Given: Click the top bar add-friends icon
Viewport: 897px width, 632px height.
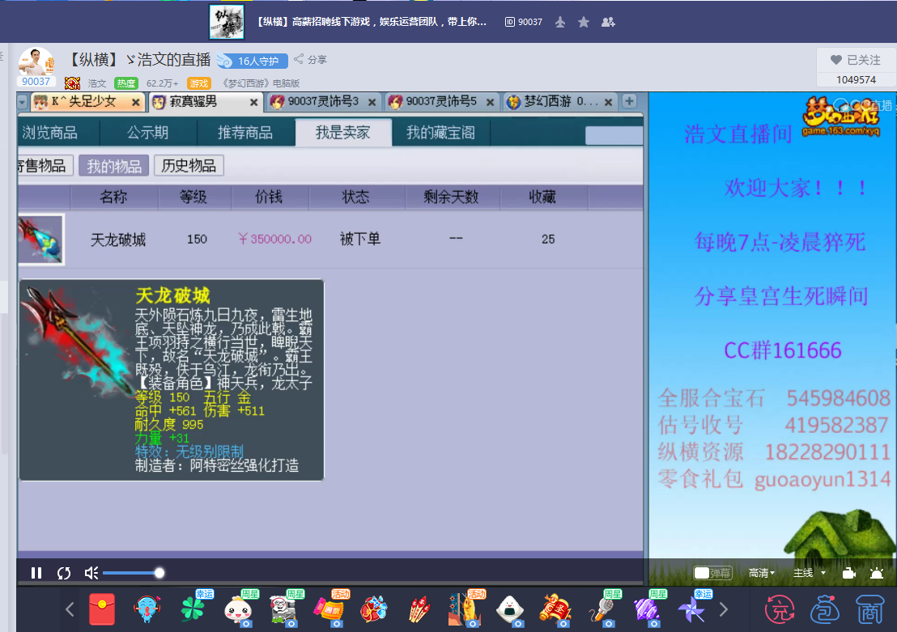Looking at the screenshot, I should (x=608, y=22).
